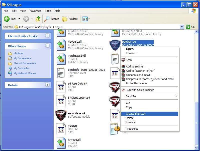Click the patcher_s4 launcher shield icon
Screen dimensions: 200x151
(x=115, y=45)
